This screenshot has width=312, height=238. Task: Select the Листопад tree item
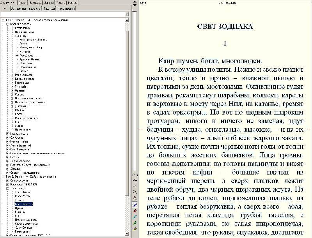coord(26,63)
